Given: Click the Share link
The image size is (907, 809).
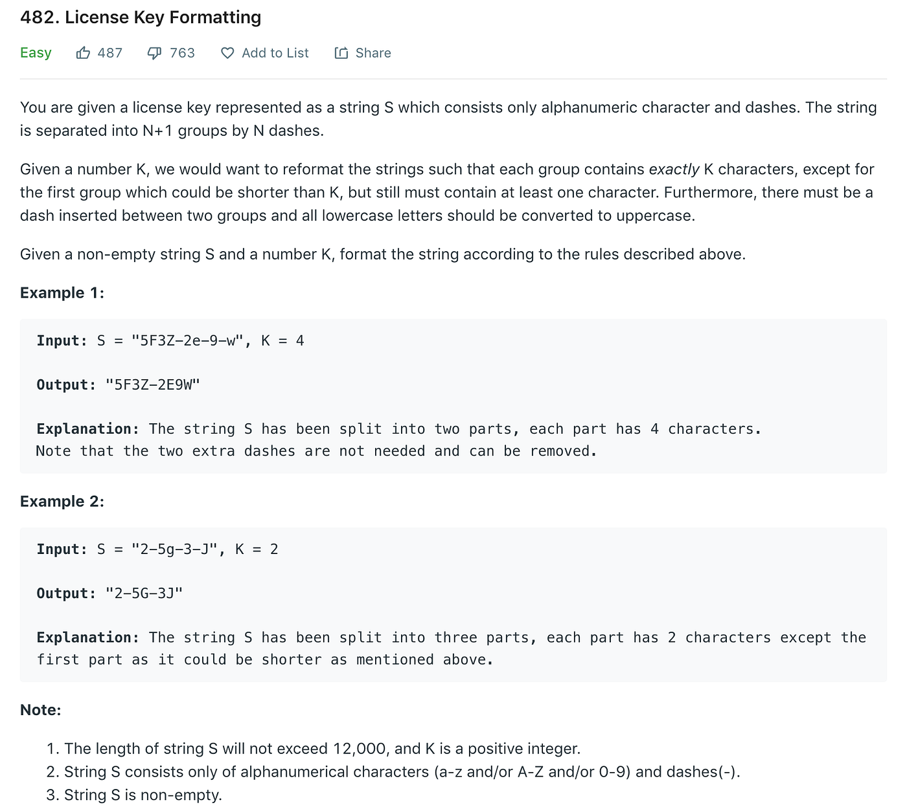Looking at the screenshot, I should [x=374, y=53].
